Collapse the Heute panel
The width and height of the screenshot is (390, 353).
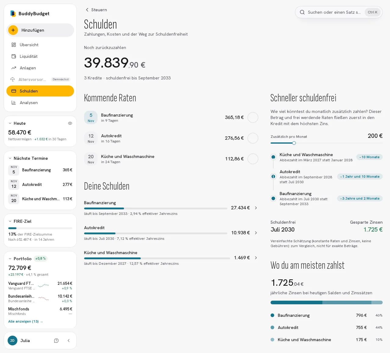coord(10,123)
